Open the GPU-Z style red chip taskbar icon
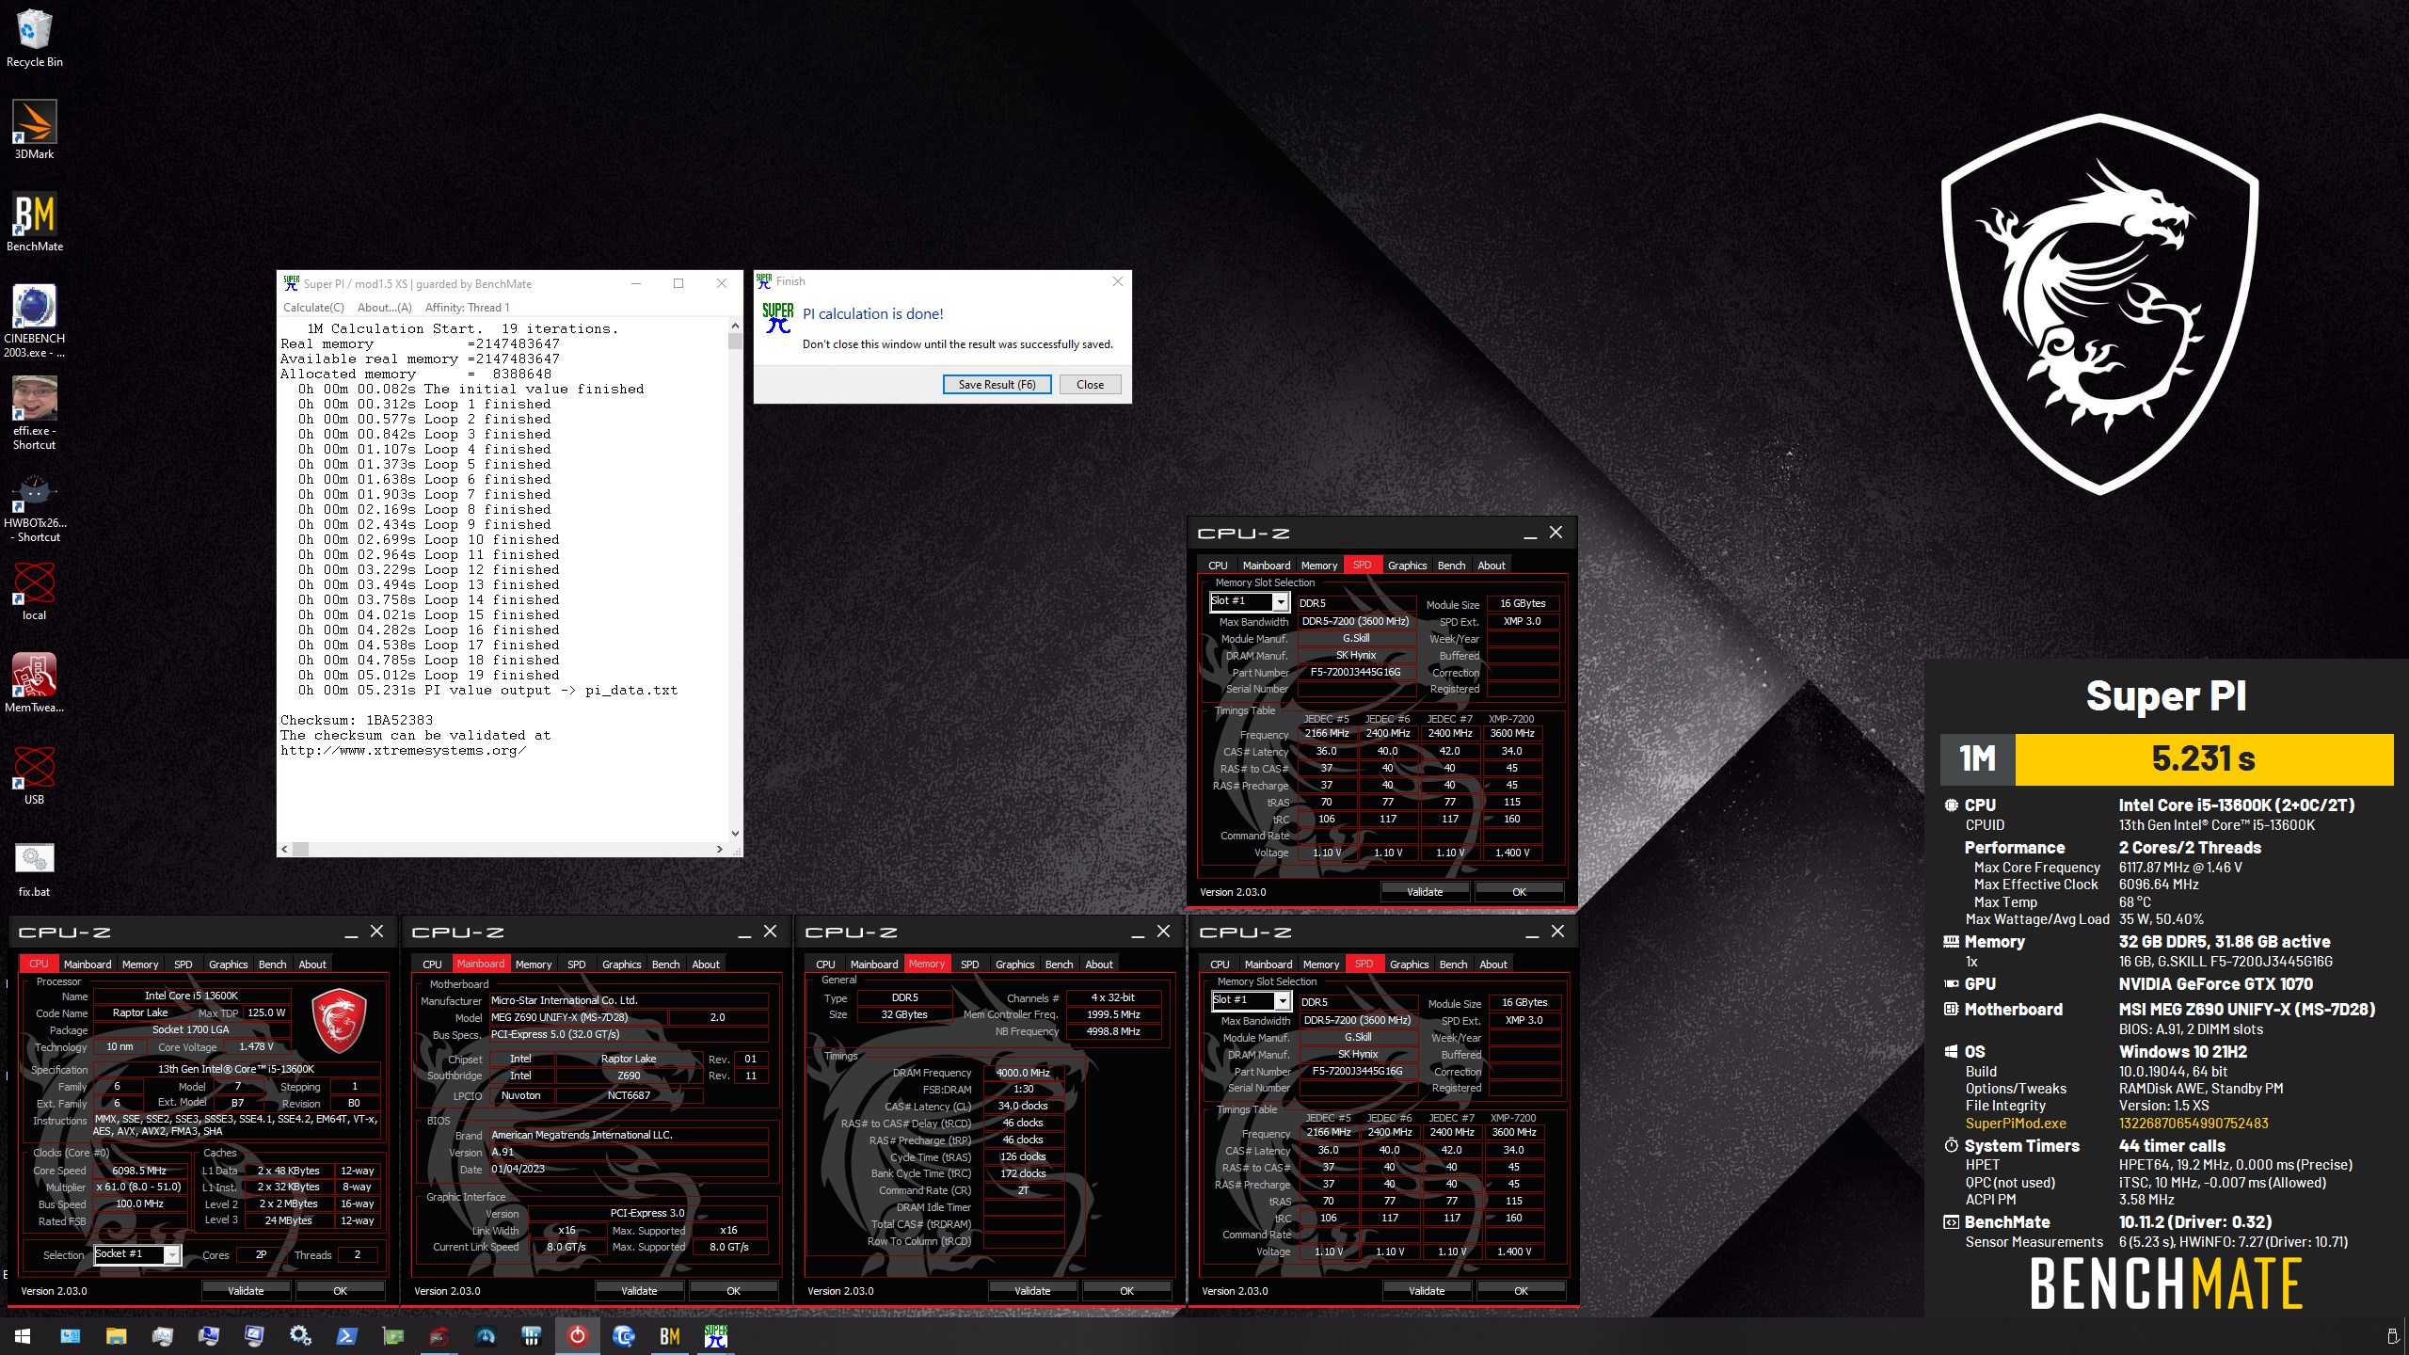The image size is (2409, 1355). (439, 1336)
